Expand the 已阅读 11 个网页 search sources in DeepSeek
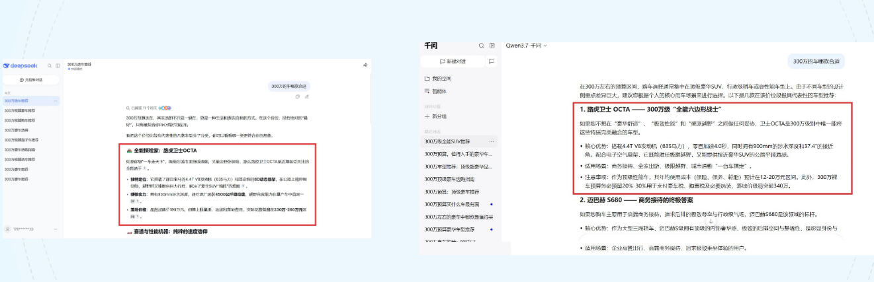Image resolution: width=874 pixels, height=282 pixels. 150,107
